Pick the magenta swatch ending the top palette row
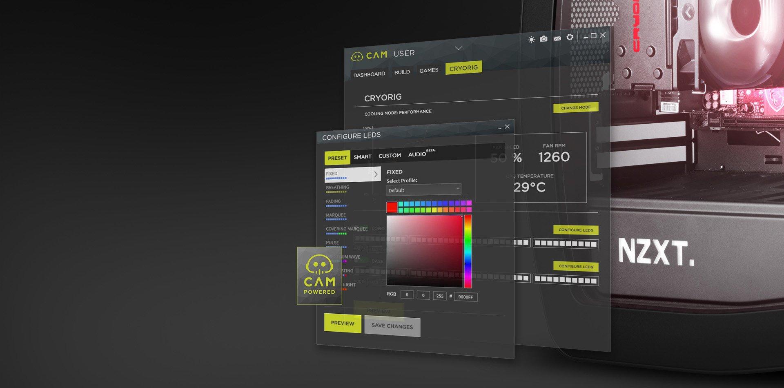 [x=469, y=203]
